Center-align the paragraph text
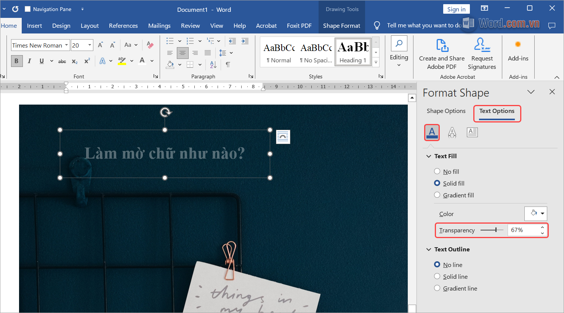This screenshot has width=564, height=313. pyautogui.click(x=183, y=53)
